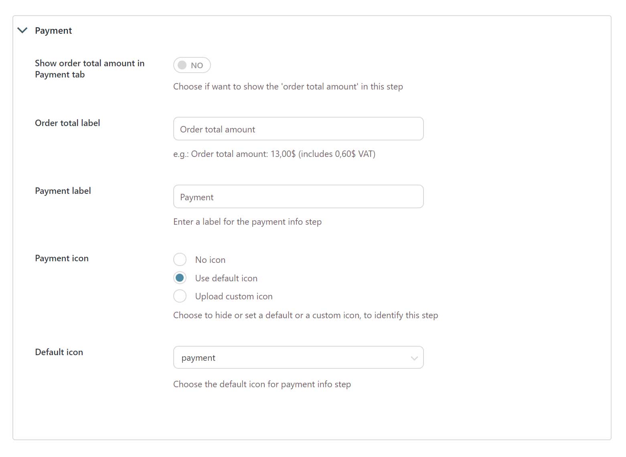Choose Upload custom icon radio button

click(180, 296)
